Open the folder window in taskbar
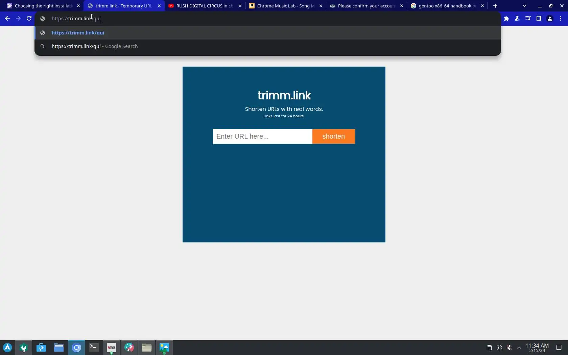 point(147,348)
